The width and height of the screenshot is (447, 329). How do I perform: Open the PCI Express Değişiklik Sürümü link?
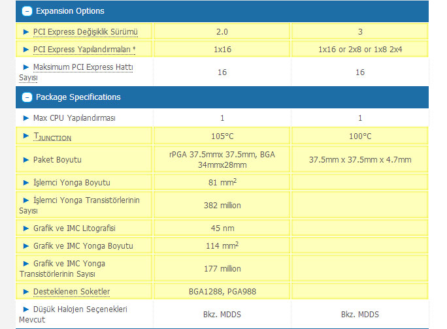[x=86, y=32]
